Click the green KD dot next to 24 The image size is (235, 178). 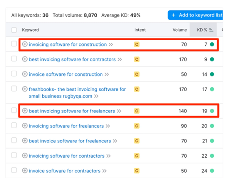click(212, 171)
